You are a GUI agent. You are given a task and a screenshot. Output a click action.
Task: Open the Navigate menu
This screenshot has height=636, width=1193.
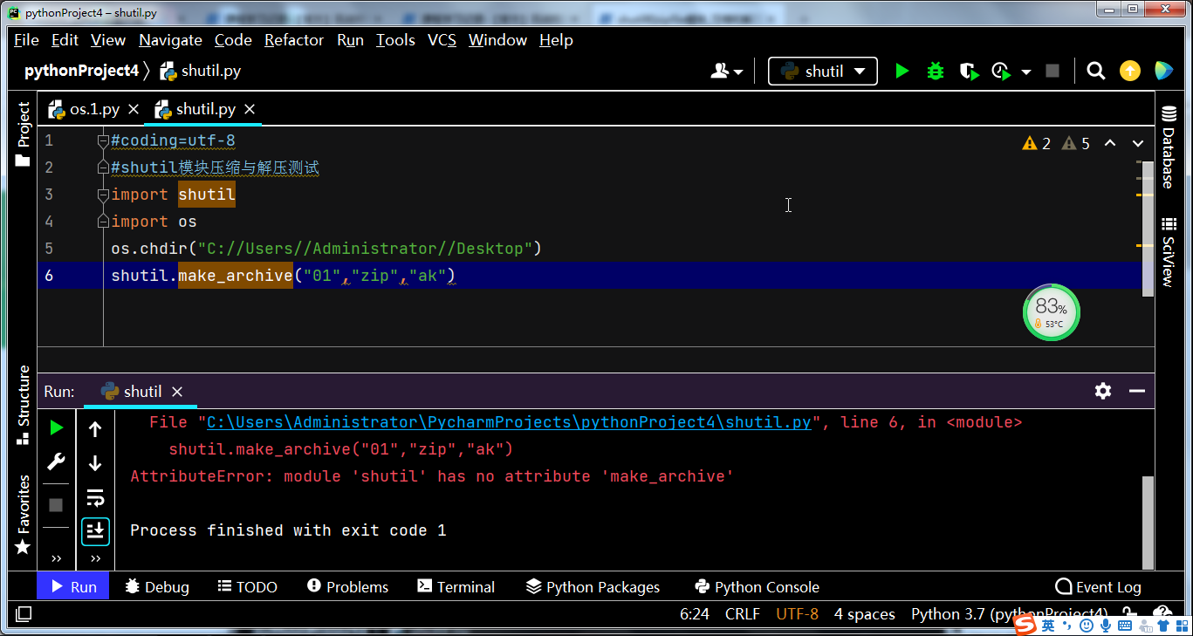170,40
